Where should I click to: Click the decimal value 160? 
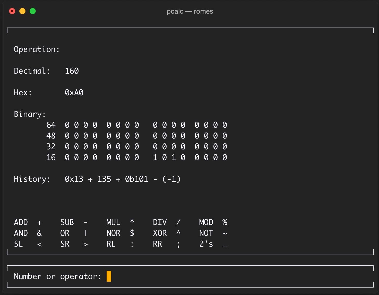click(x=72, y=71)
